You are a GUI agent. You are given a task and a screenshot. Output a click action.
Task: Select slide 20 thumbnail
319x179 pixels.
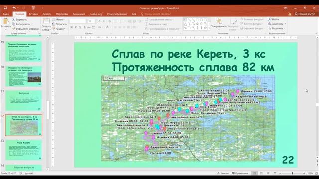point(24,76)
